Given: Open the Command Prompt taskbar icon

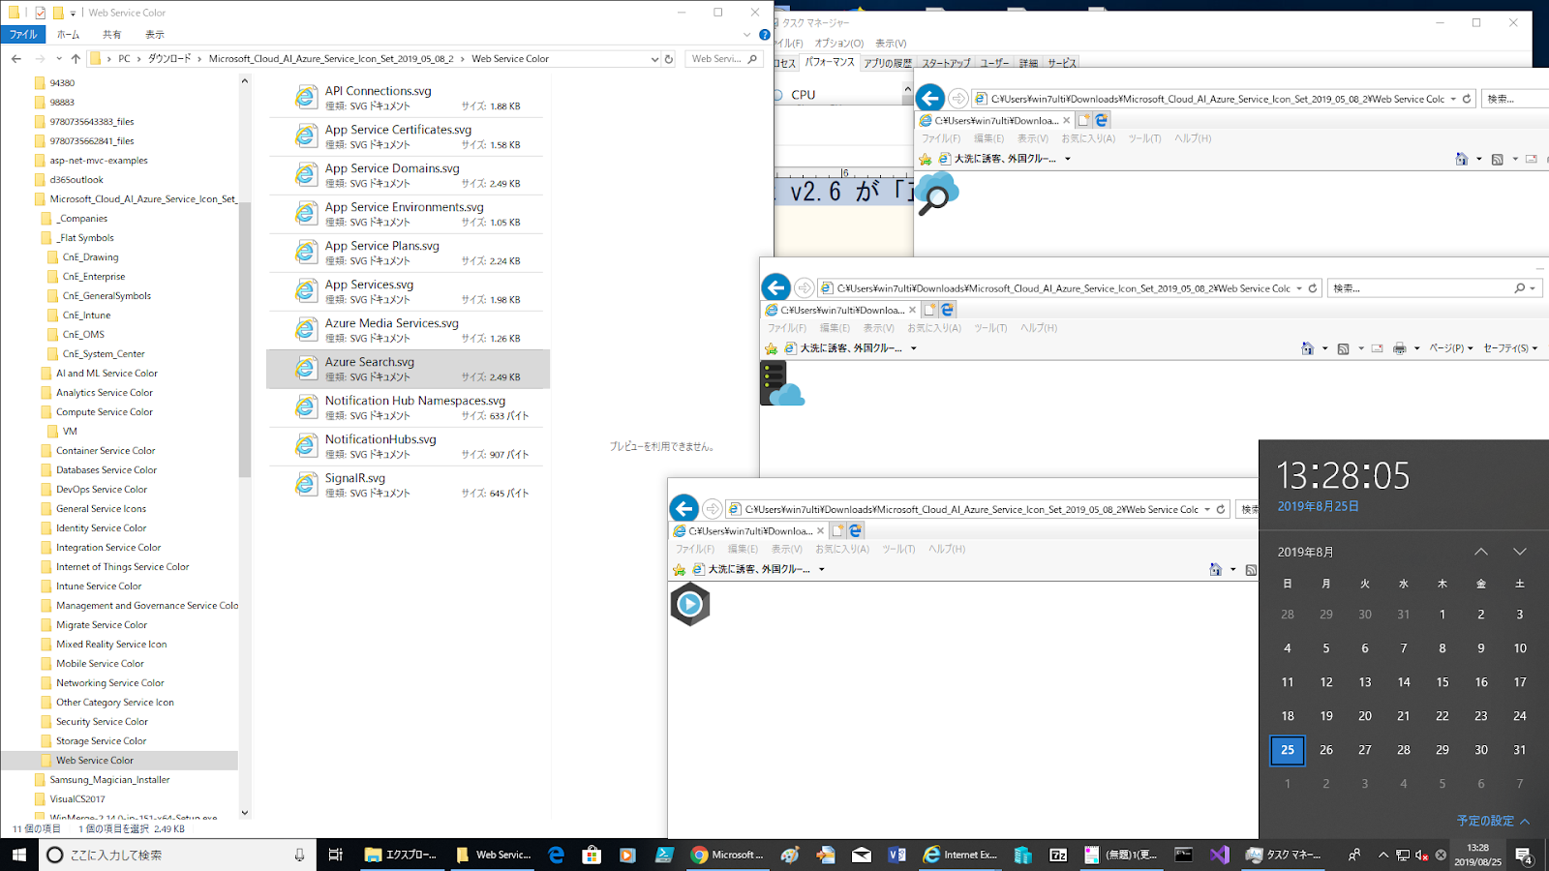Looking at the screenshot, I should pos(1183,855).
